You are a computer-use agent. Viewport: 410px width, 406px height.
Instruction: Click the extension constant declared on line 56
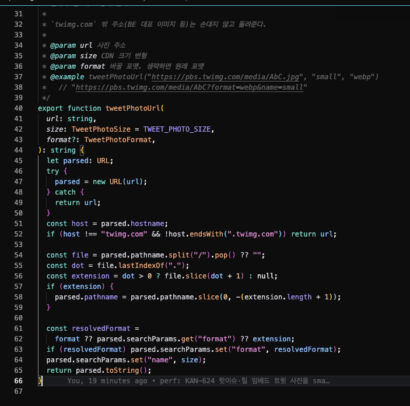[x=90, y=276]
